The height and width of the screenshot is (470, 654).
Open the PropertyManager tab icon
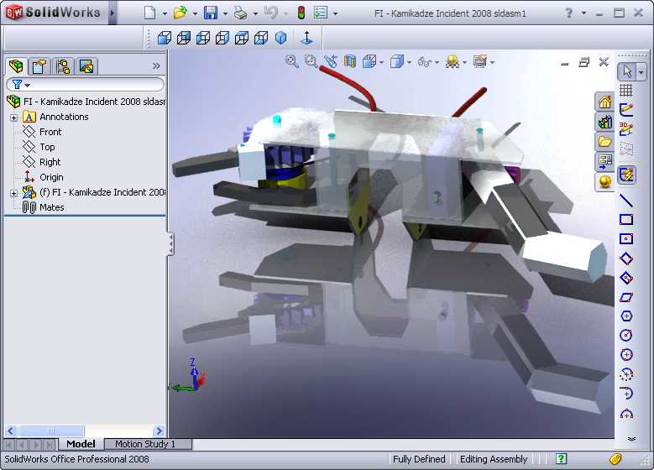tap(39, 66)
